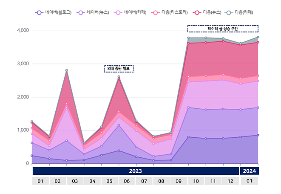Click month 12 on the x-axis
Screen dimensions: 281x194
(231, 181)
